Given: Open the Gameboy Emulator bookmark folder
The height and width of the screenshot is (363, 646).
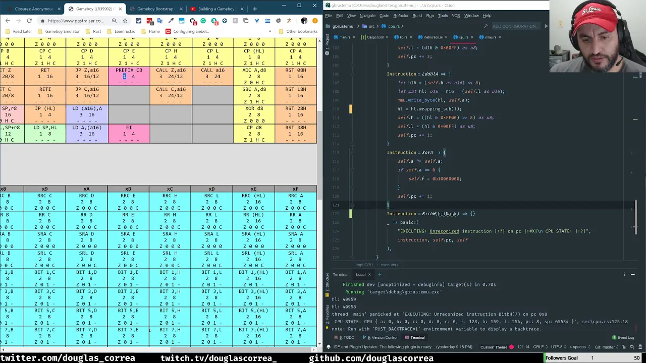Looking at the screenshot, I should pos(59,31).
